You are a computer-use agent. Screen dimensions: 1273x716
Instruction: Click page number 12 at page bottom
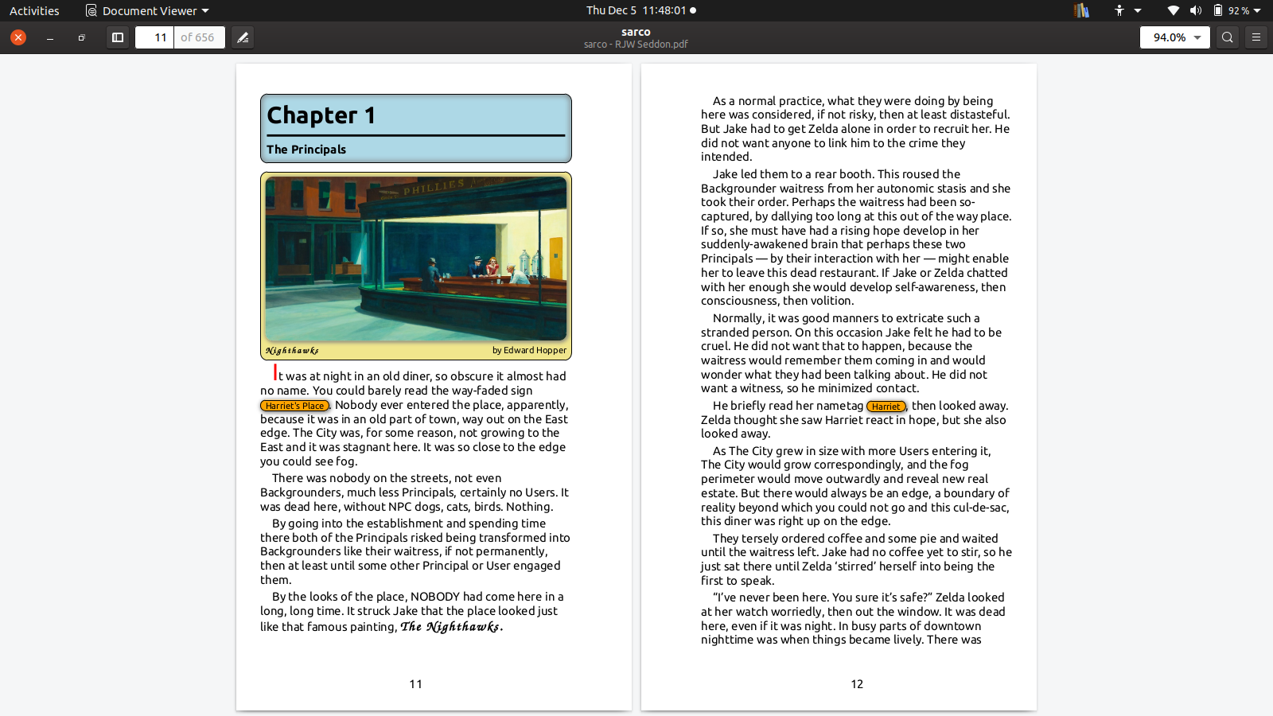[857, 684]
